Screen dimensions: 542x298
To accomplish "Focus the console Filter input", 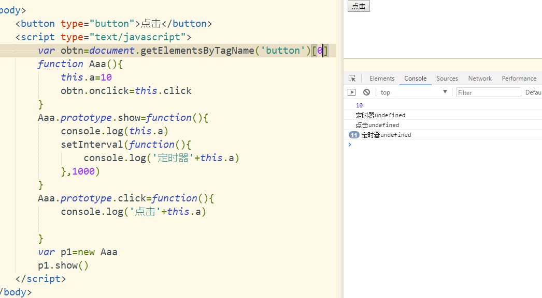I will click(x=488, y=92).
